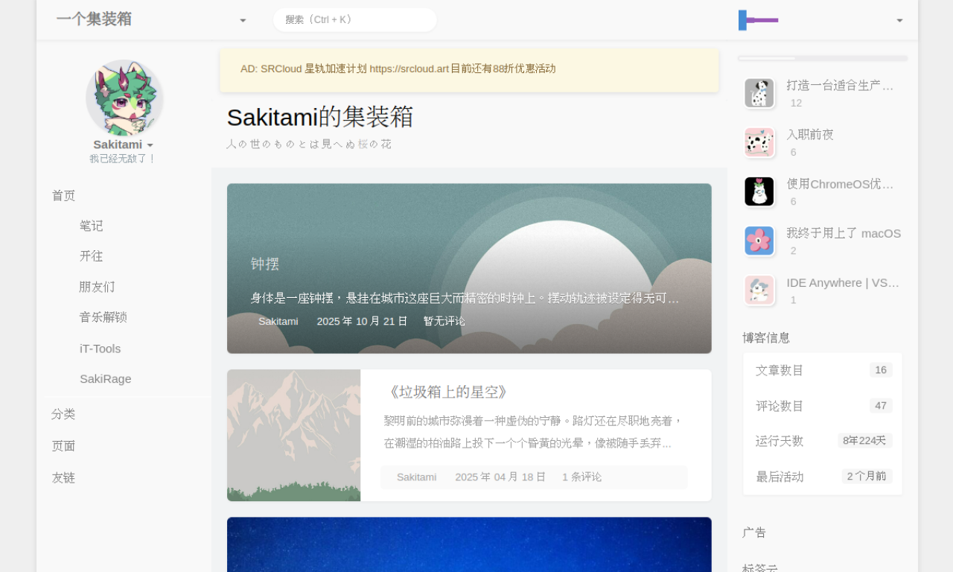Click the date 2025 年 10 月 21 日
The image size is (953, 572).
[x=363, y=321]
